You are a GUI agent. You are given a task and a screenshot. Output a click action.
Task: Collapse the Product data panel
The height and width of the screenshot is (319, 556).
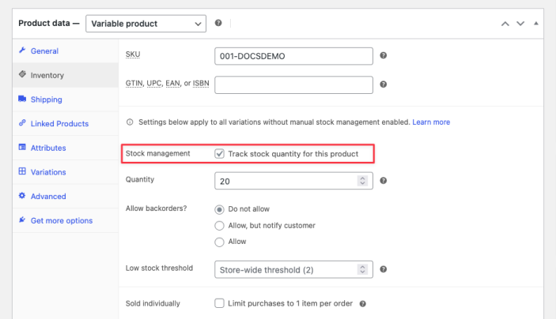pyautogui.click(x=536, y=24)
